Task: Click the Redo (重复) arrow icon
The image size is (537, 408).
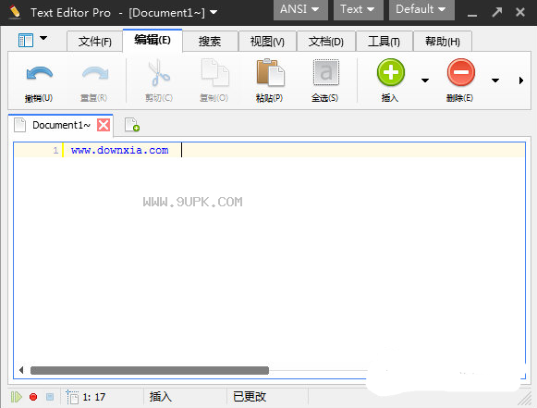Action: tap(95, 73)
